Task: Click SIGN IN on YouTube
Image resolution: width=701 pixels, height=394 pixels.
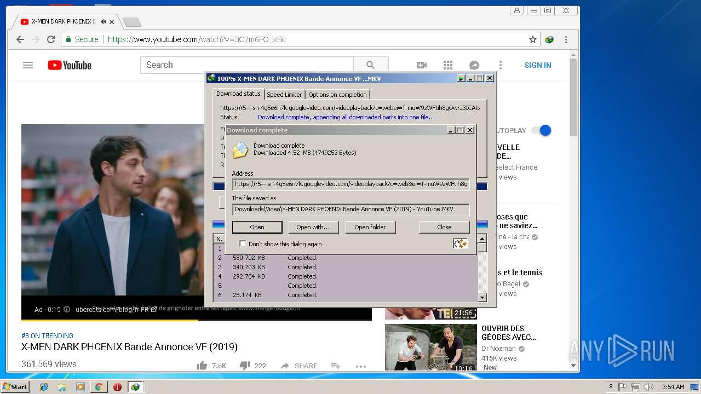Action: (538, 65)
